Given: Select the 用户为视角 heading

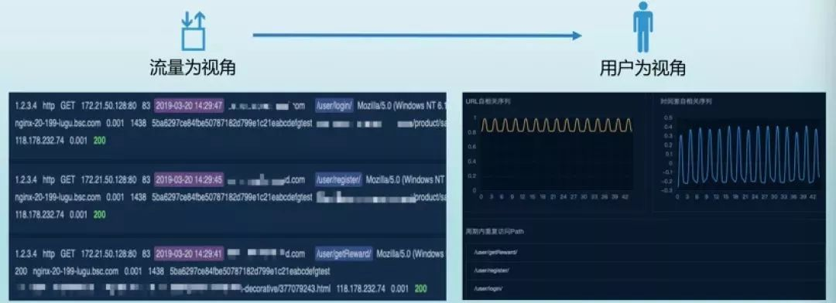Looking at the screenshot, I should pos(642,68).
